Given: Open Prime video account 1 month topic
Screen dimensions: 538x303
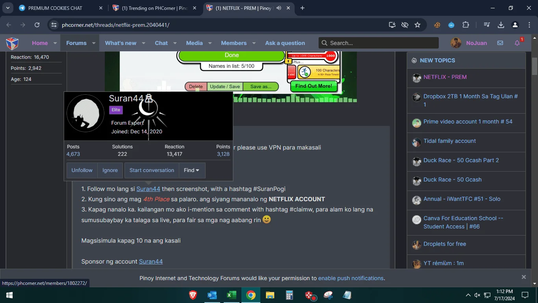Looking at the screenshot, I should pos(468,122).
